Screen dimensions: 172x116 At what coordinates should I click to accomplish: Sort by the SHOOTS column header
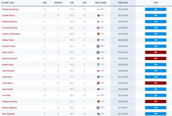(x=58, y=3)
